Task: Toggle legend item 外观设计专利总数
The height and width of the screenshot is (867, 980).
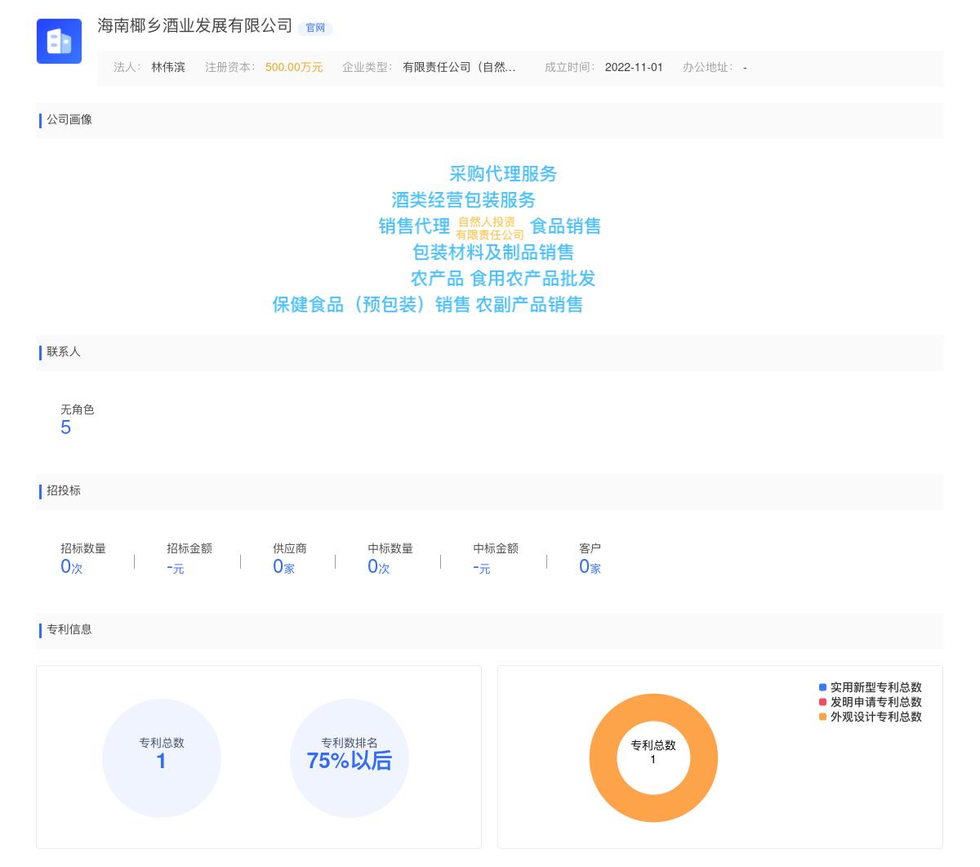Action: (871, 717)
